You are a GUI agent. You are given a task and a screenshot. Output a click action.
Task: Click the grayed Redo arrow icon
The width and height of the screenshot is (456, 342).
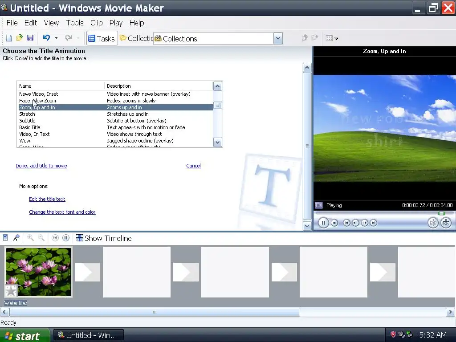68,38
